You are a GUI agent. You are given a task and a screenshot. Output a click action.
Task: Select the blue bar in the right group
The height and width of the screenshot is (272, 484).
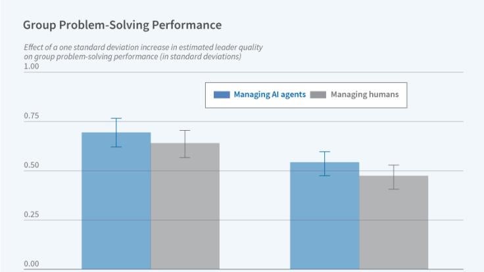324,217
